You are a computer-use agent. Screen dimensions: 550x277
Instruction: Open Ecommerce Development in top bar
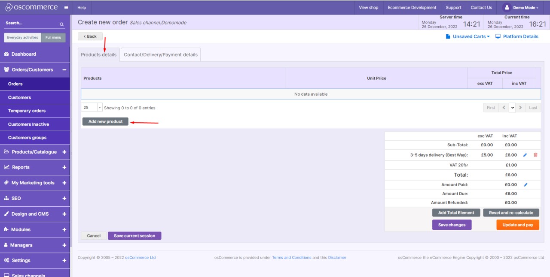pyautogui.click(x=412, y=7)
